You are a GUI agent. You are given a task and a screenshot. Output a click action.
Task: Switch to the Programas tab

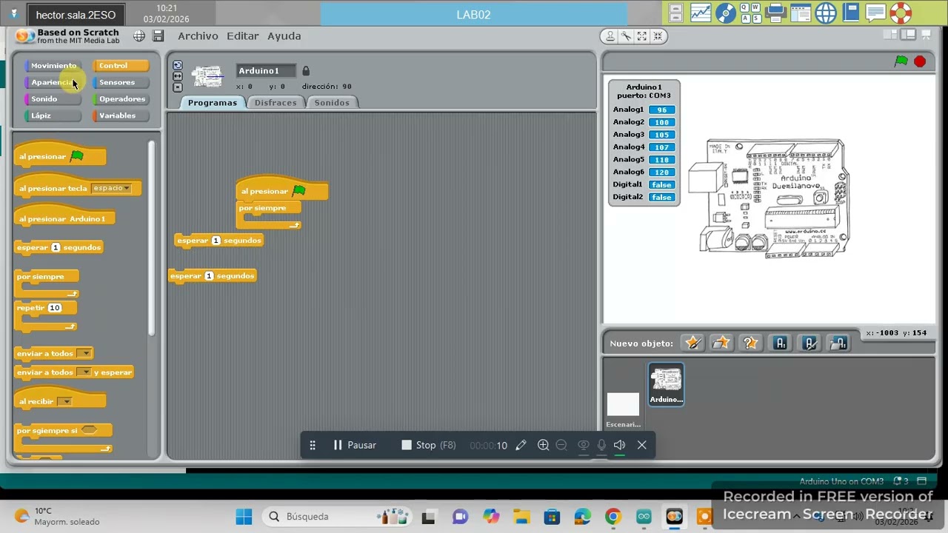coord(213,103)
